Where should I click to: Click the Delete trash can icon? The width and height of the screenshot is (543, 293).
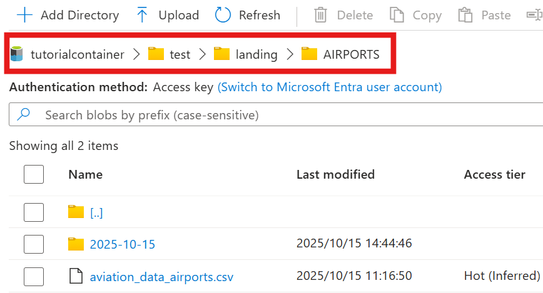pos(321,15)
